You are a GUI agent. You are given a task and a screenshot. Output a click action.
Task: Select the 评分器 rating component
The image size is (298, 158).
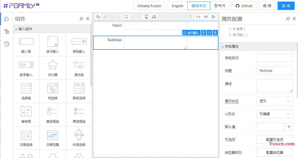pyautogui.click(x=53, y=68)
